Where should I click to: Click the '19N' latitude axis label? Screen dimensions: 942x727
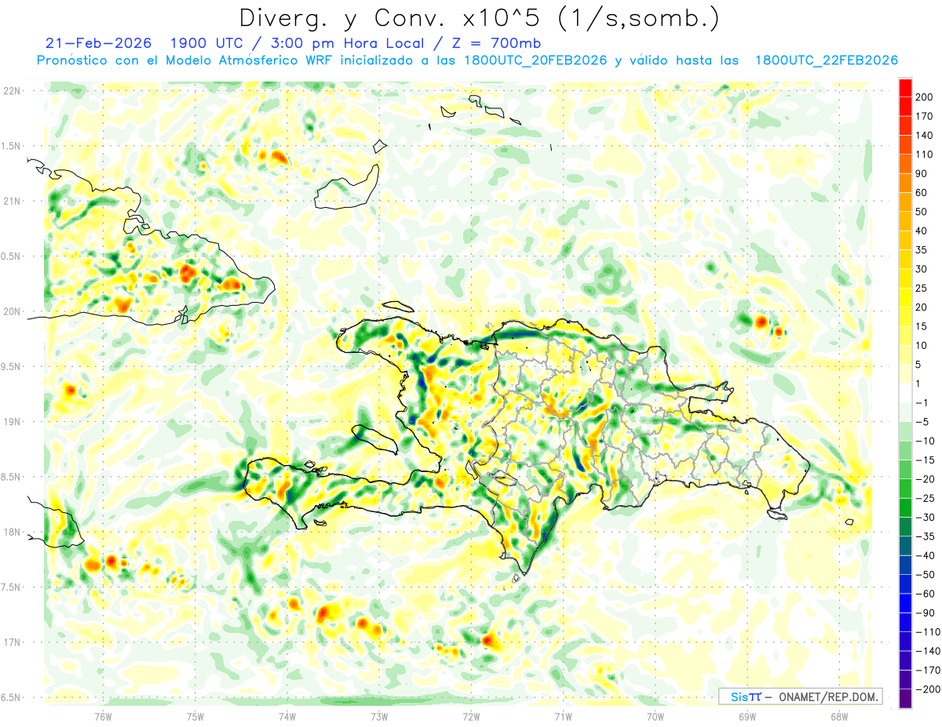click(11, 421)
